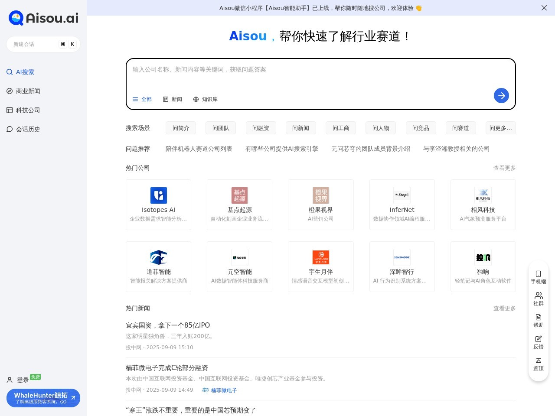Select suggestion 陪伴机器人赛道公司列表

pyautogui.click(x=199, y=149)
